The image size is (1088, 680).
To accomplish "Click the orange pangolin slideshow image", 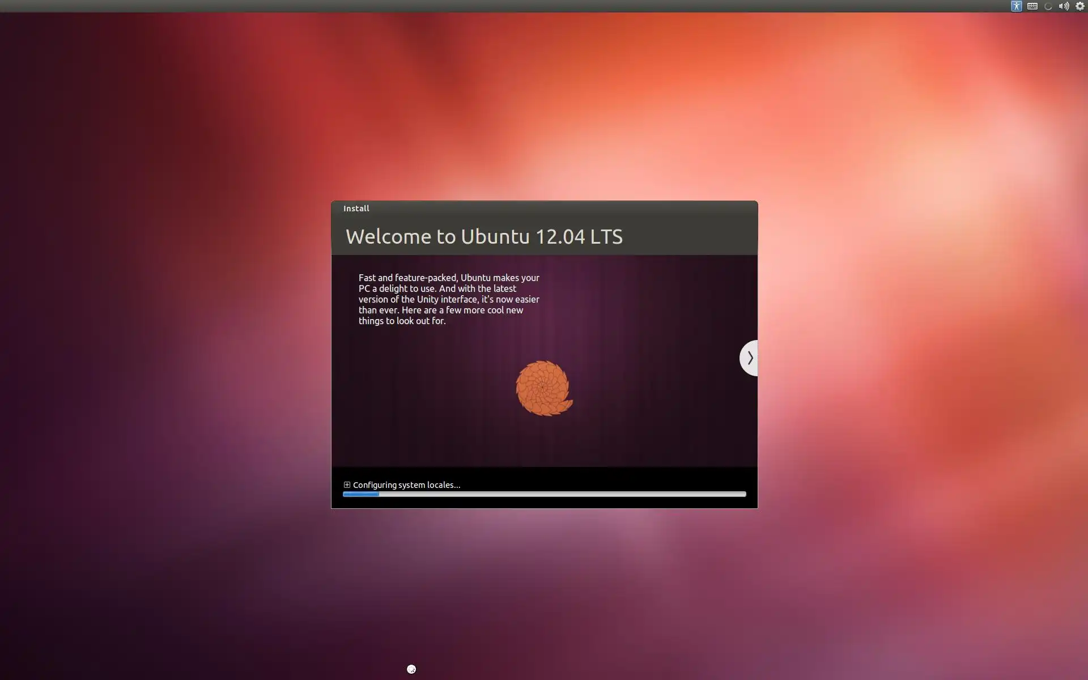I will (x=543, y=388).
